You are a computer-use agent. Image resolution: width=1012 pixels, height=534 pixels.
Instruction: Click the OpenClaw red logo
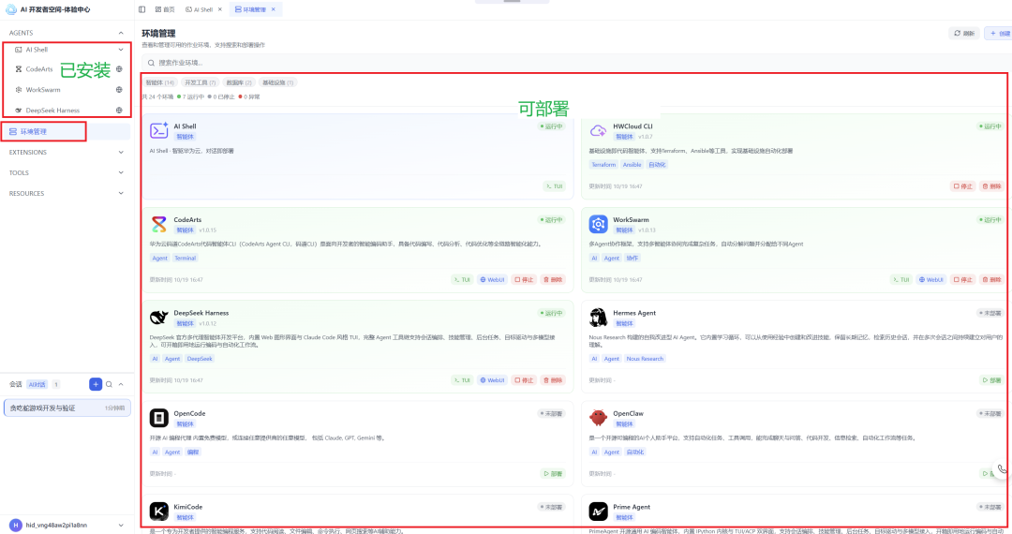pyautogui.click(x=598, y=418)
